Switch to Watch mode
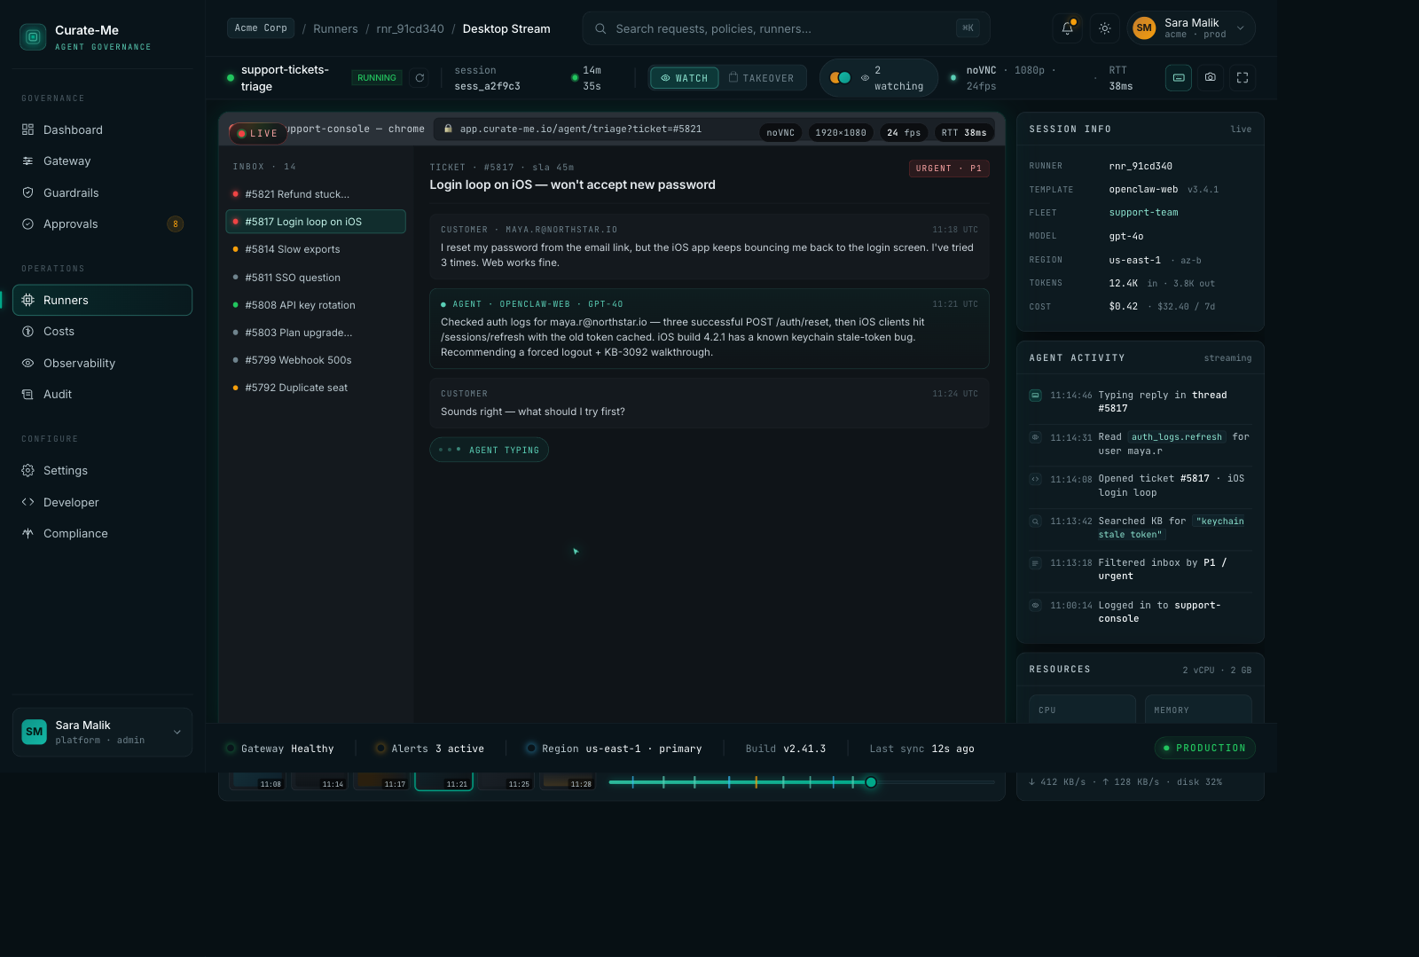 click(x=684, y=78)
